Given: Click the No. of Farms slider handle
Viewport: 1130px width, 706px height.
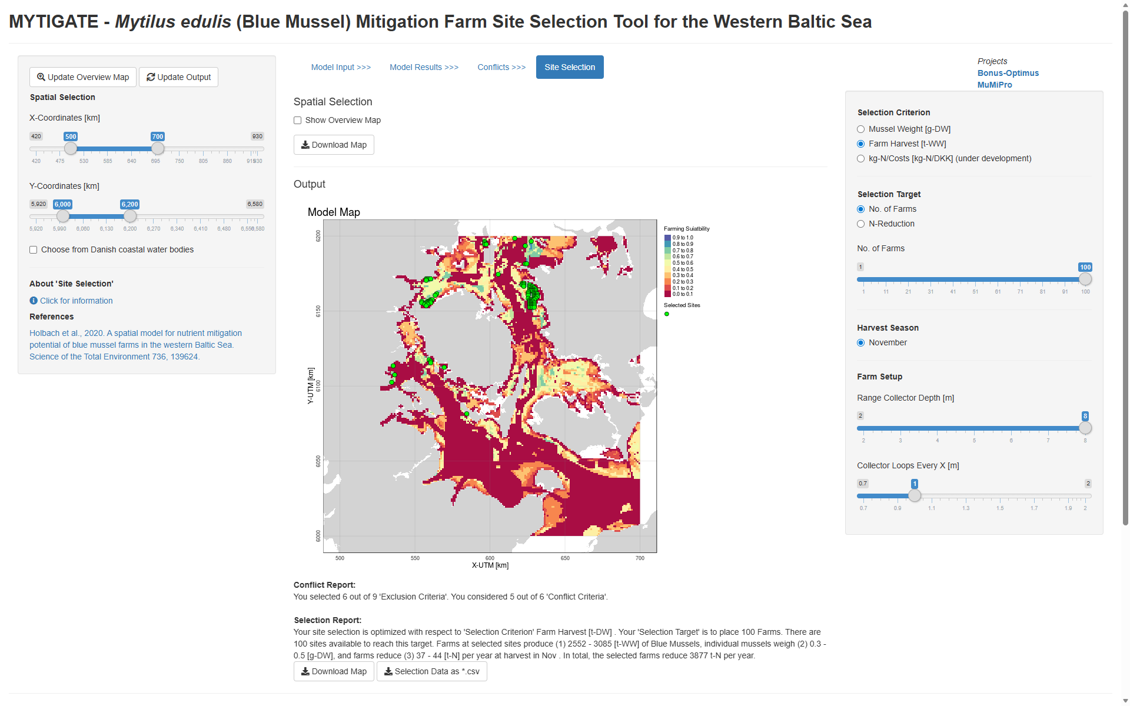Looking at the screenshot, I should (1085, 279).
